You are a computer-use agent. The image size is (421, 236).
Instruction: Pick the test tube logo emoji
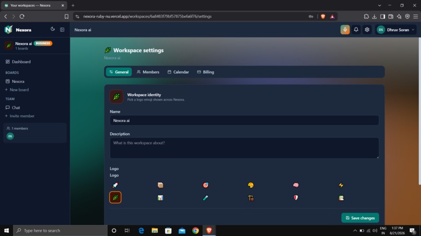[205, 197]
